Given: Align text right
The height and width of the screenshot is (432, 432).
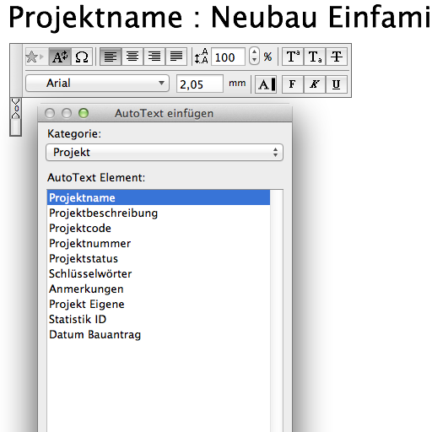Looking at the screenshot, I should pyautogui.click(x=154, y=57).
